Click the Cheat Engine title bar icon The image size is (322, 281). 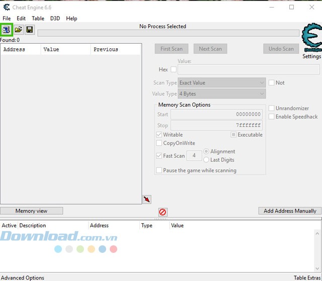[6, 8]
